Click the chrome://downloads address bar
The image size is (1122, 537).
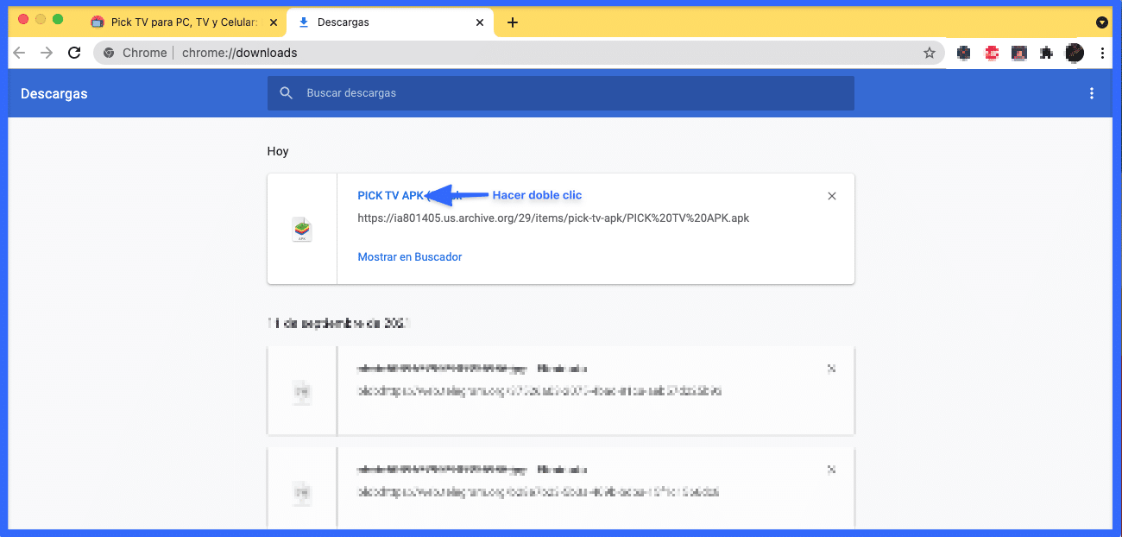[x=518, y=53]
